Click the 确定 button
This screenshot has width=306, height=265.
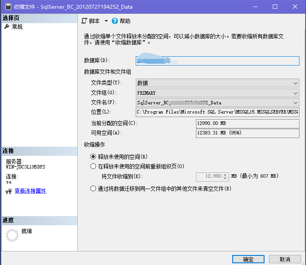248,259
